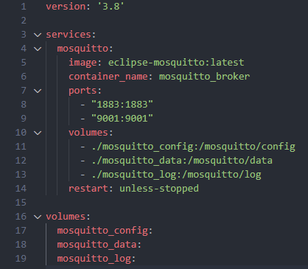The height and width of the screenshot is (269, 308).
Task: Click the ports key
Action: tap(83, 91)
